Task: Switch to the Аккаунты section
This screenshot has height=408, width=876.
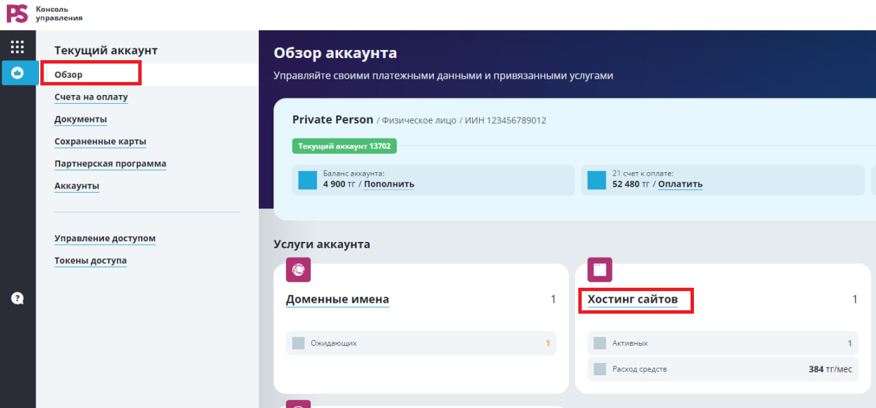Action: [77, 186]
